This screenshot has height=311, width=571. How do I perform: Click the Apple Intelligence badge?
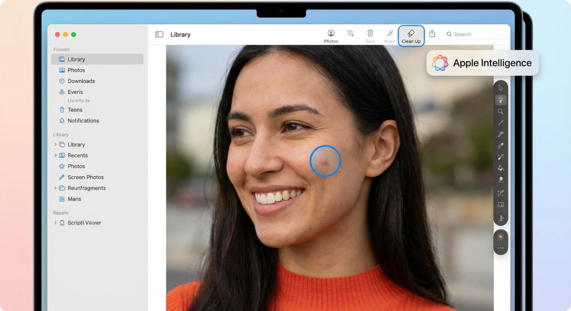click(x=482, y=63)
